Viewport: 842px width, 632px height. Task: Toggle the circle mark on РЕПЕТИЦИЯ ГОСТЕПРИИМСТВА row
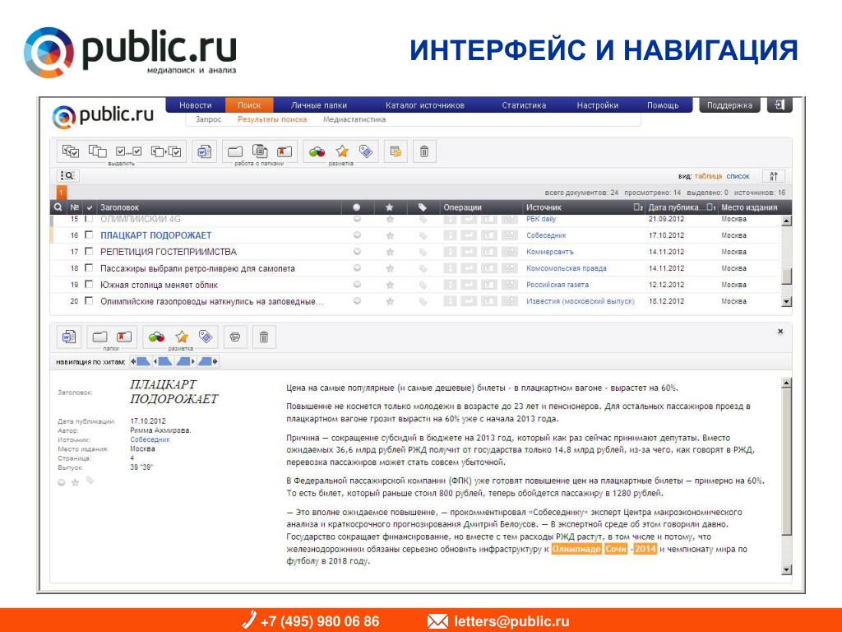[x=357, y=252]
